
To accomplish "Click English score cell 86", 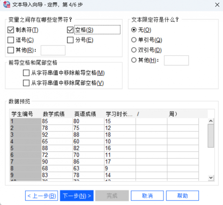I will [89, 162].
